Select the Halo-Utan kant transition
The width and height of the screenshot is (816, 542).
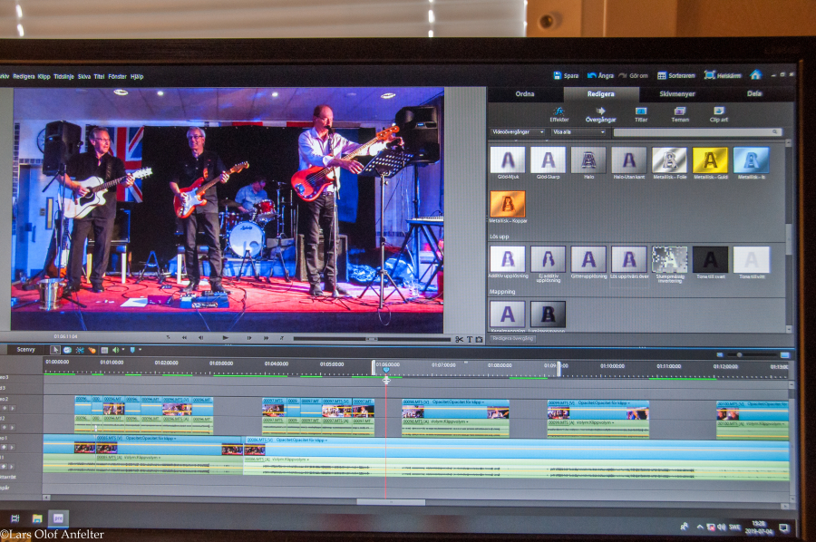[x=629, y=160]
